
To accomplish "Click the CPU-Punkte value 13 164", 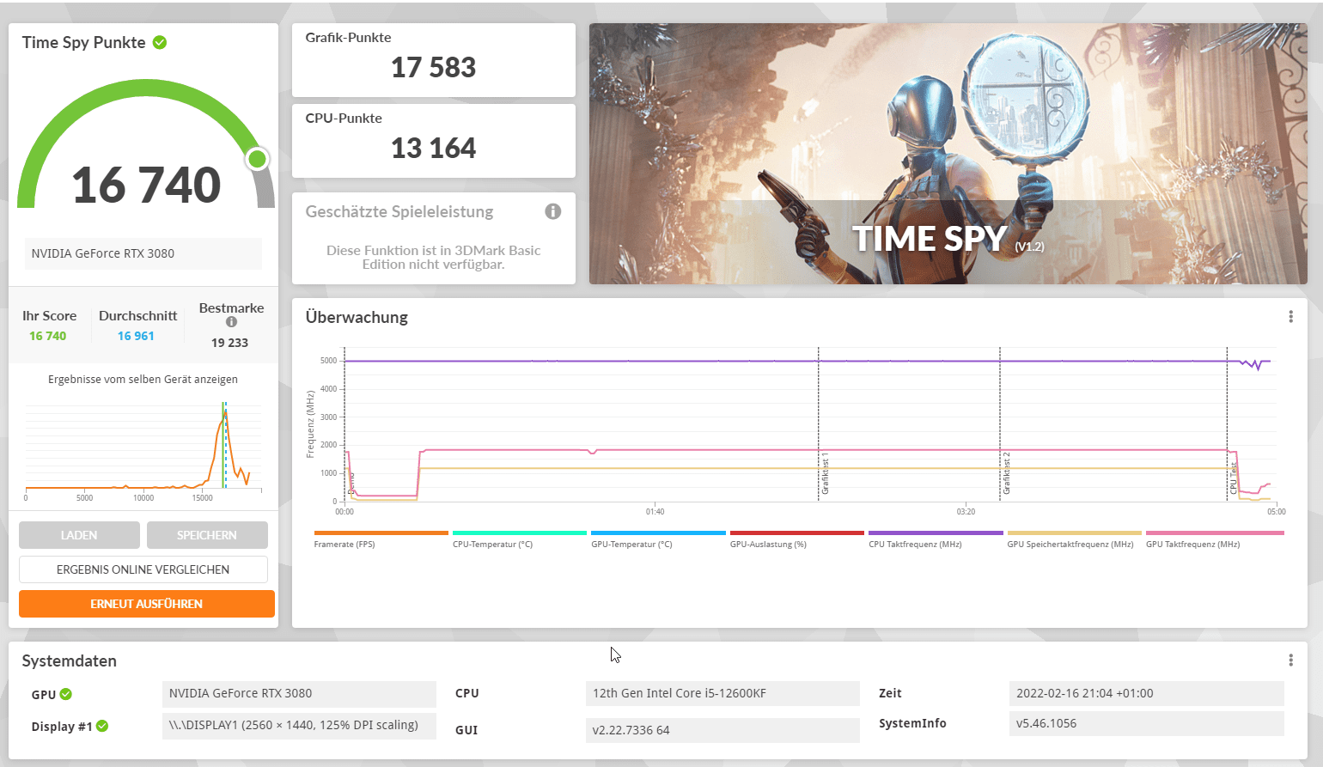I will click(x=433, y=148).
